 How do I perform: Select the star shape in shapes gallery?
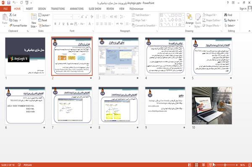click(180, 25)
